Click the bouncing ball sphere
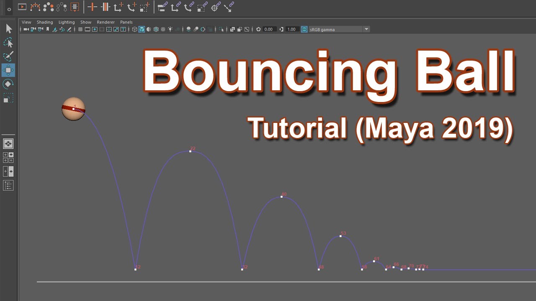Viewport: 536px width, 301px height. (x=73, y=109)
